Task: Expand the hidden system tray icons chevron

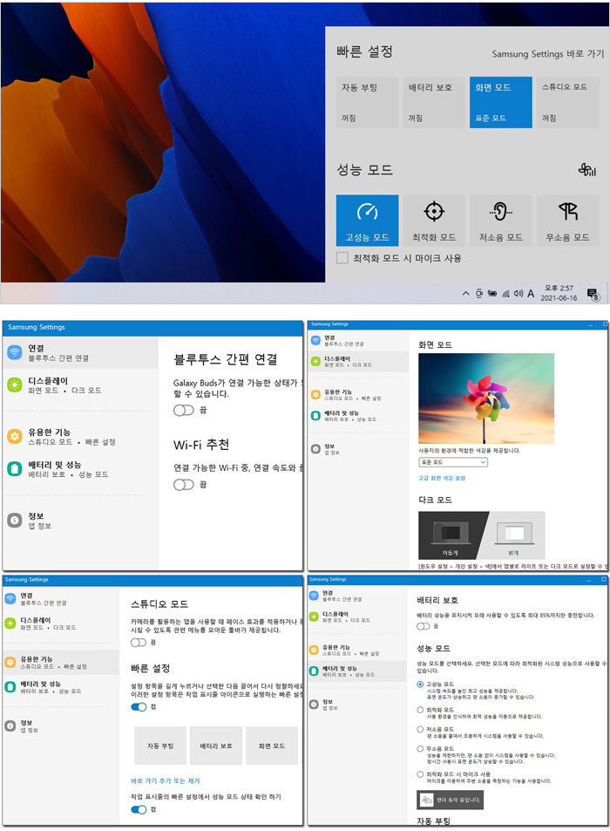Action: [466, 294]
